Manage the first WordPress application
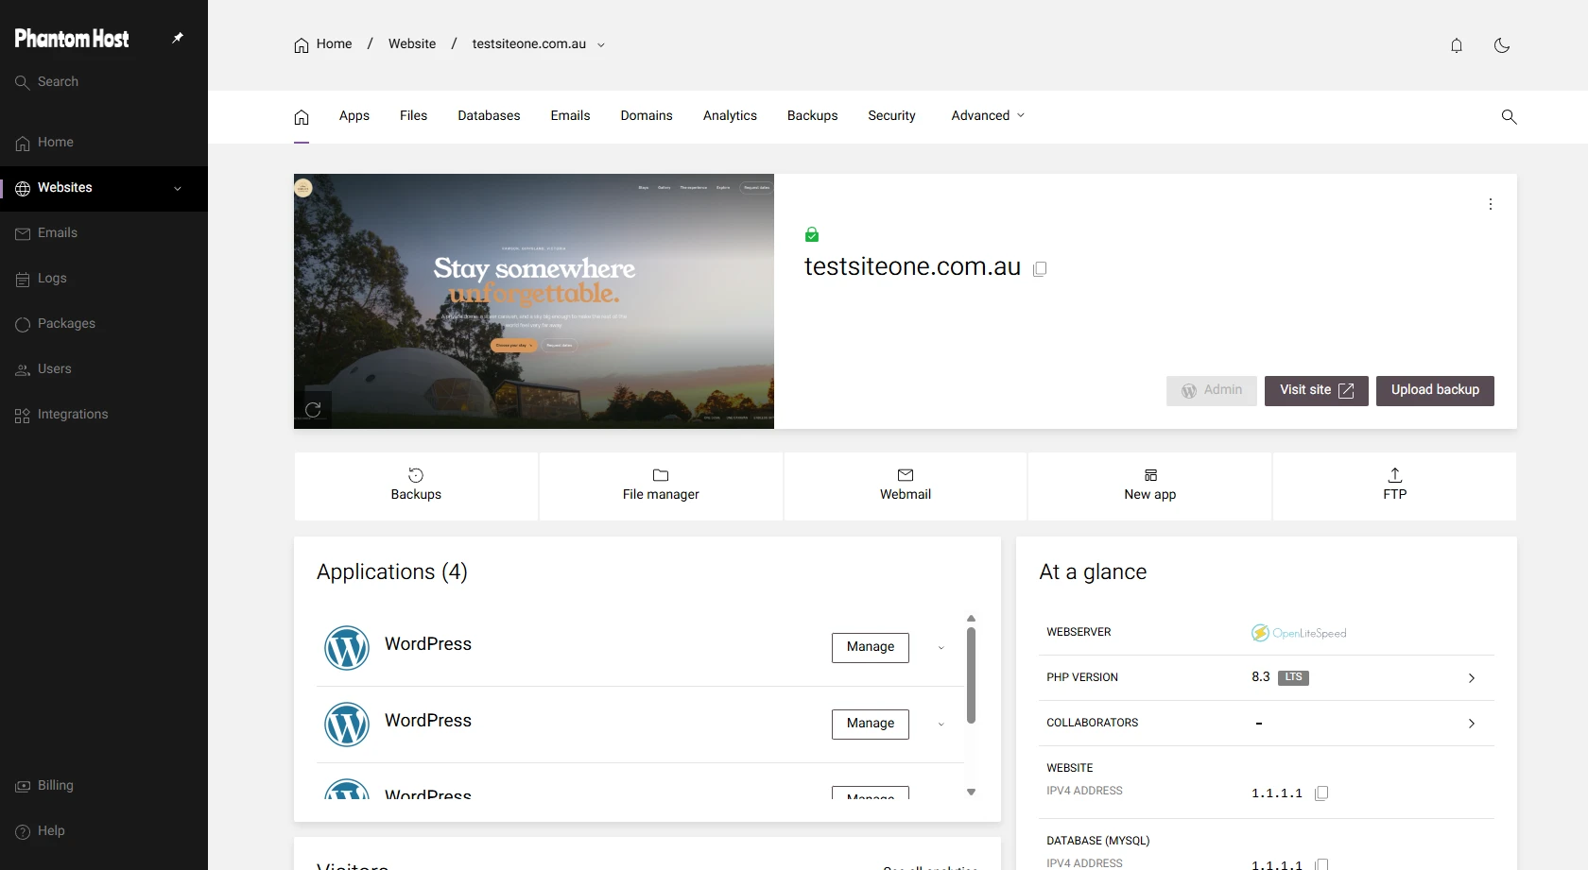This screenshot has height=870, width=1588. [x=871, y=648]
